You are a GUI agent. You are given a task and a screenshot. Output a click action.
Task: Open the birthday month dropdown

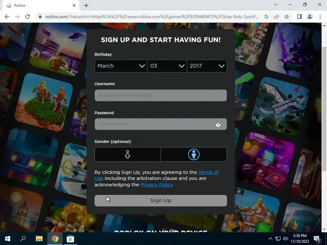[x=121, y=66]
